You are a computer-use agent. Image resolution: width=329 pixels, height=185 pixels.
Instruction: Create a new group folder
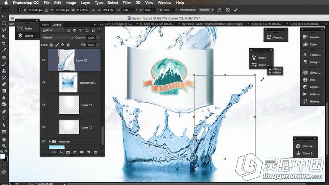click(82, 152)
